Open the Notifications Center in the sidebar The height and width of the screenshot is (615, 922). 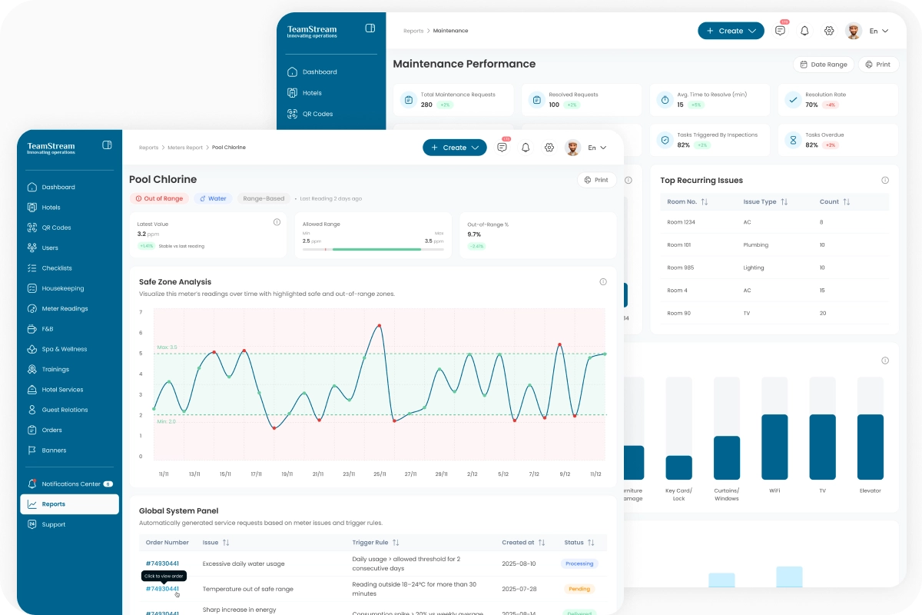pos(71,484)
